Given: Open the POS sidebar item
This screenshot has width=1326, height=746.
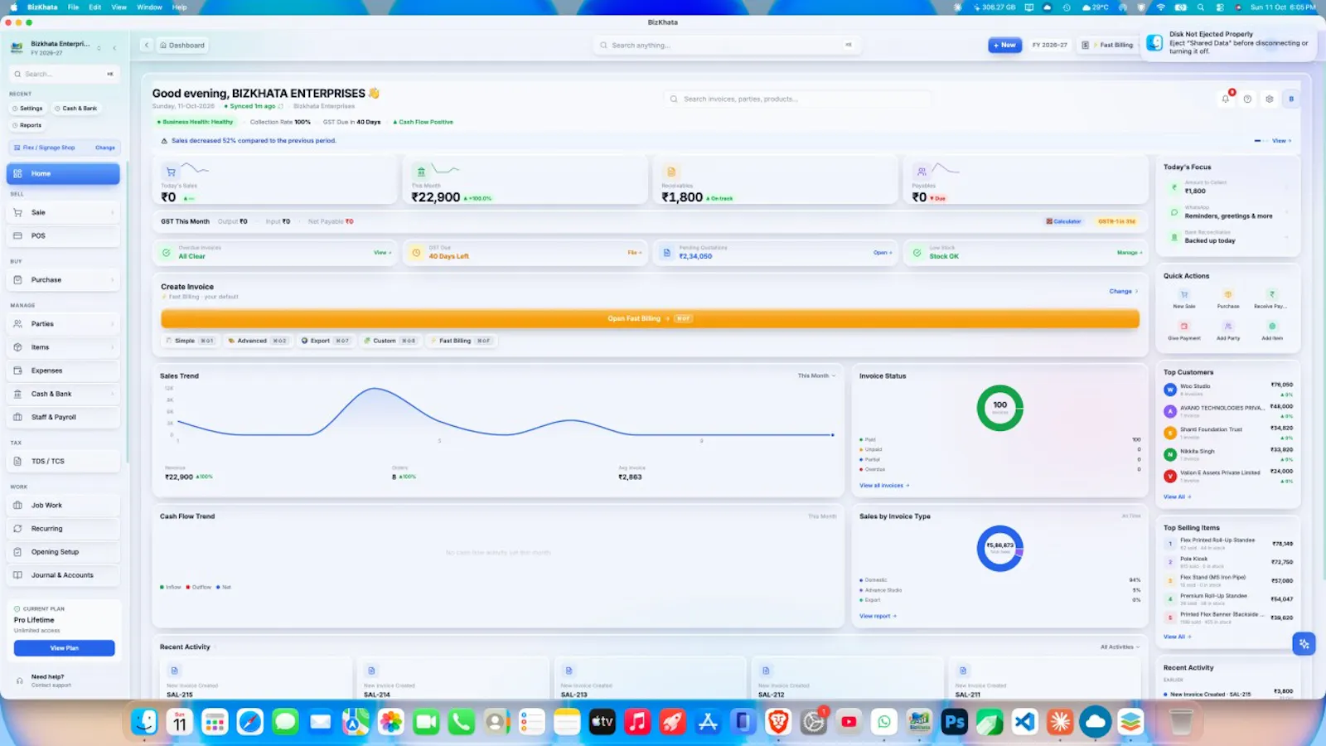Looking at the screenshot, I should tap(63, 236).
